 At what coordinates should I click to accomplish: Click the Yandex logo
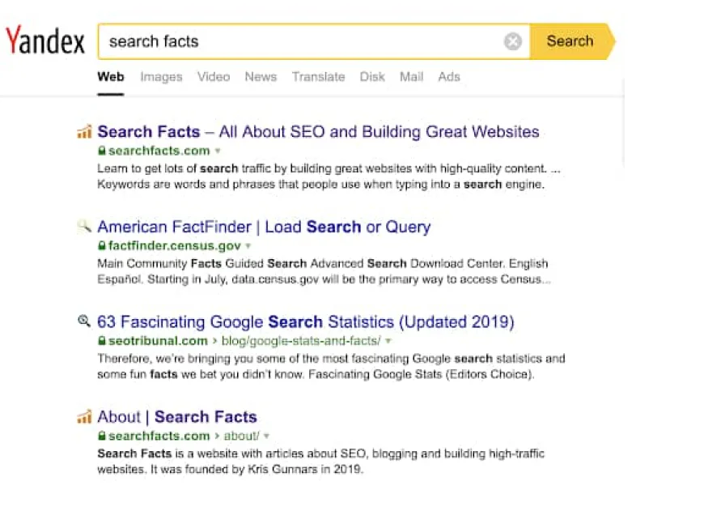(45, 40)
